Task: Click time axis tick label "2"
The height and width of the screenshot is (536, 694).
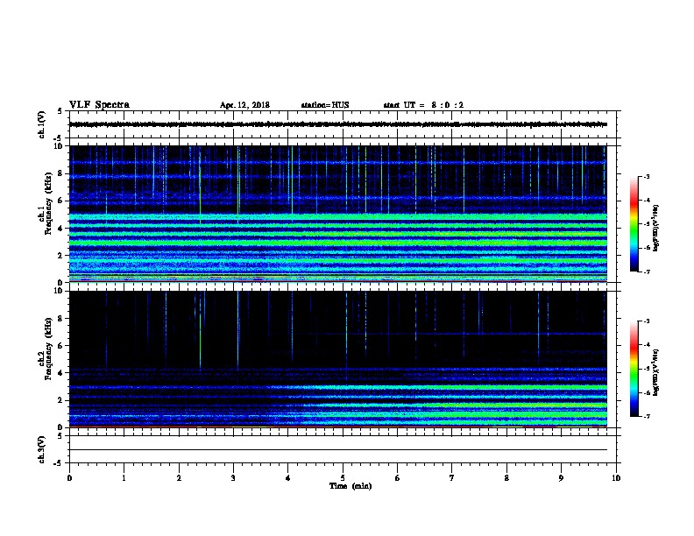Action: (x=179, y=478)
